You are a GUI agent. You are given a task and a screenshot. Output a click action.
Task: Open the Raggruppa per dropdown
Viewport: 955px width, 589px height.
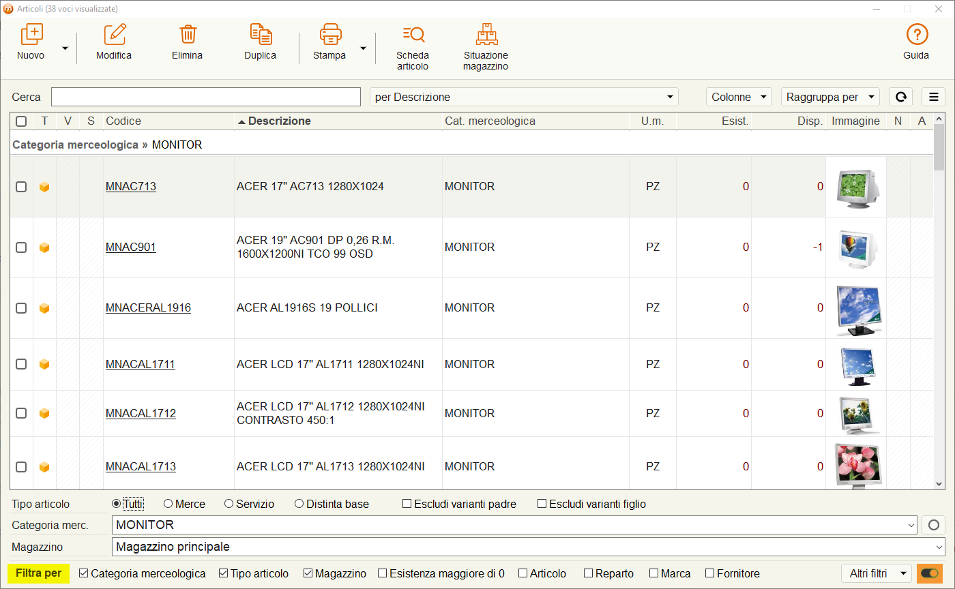[x=830, y=97]
